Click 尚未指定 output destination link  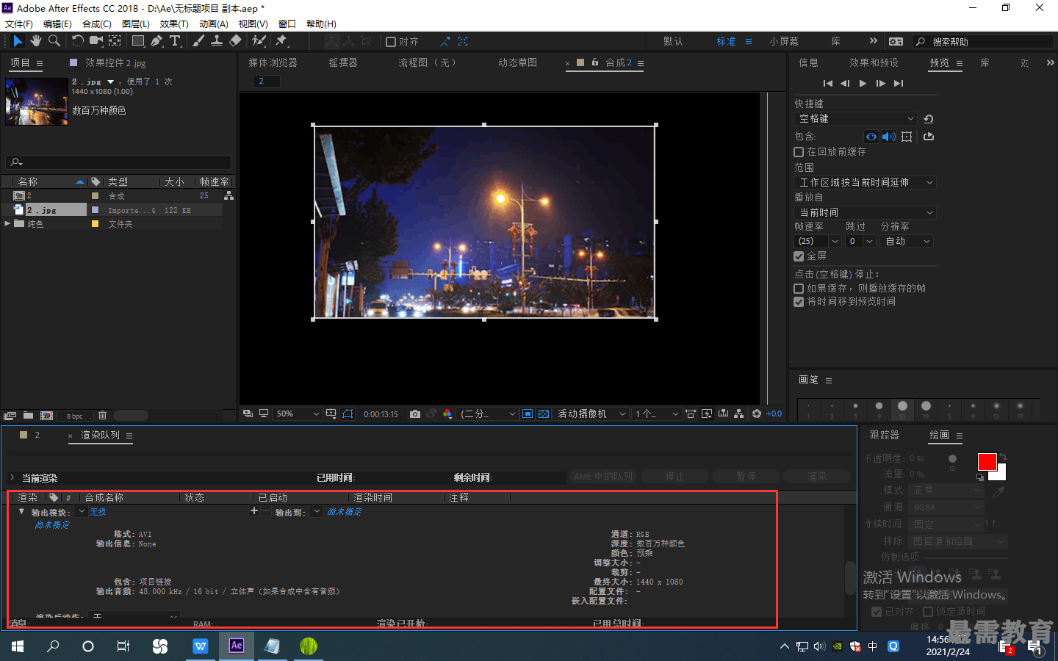(345, 512)
